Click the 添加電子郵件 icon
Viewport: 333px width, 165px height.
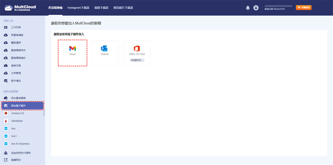[x=6, y=106]
